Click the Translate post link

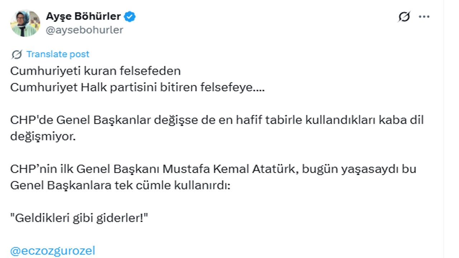click(x=58, y=54)
